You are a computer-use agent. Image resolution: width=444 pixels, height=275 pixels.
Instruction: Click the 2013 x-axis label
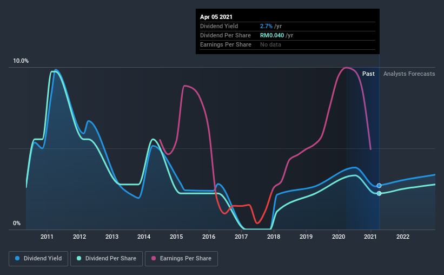coord(112,237)
